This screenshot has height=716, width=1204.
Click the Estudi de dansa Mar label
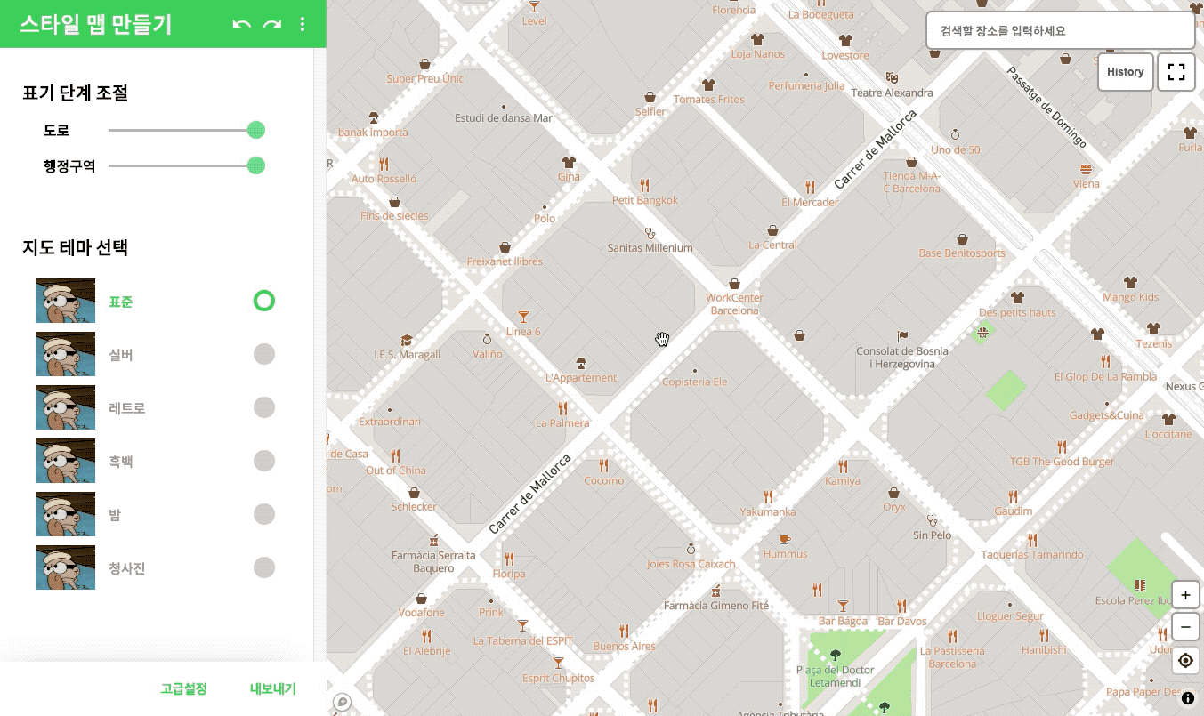504,117
